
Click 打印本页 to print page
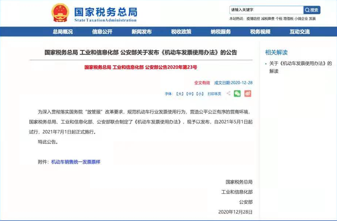[x=214, y=94]
